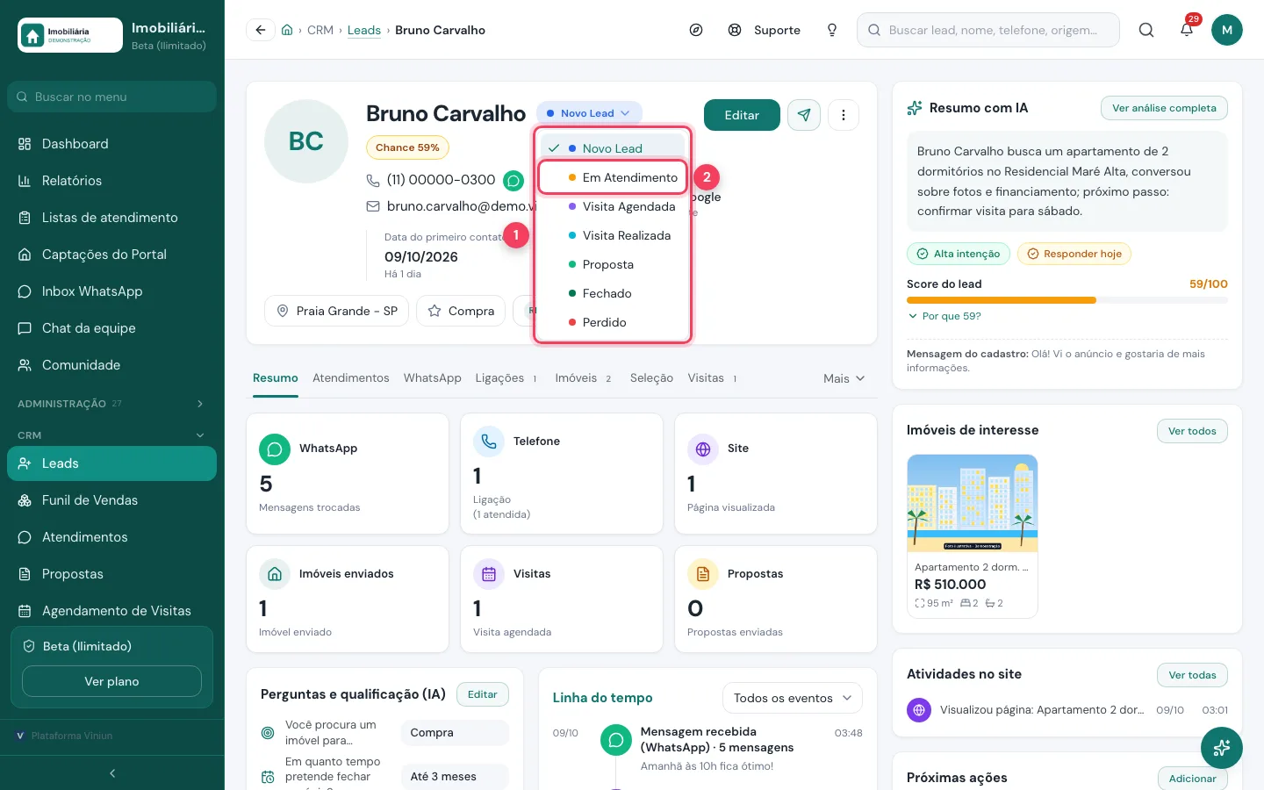The image size is (1264, 790).
Task: Expand Por que 59? explanation
Action: click(x=944, y=316)
